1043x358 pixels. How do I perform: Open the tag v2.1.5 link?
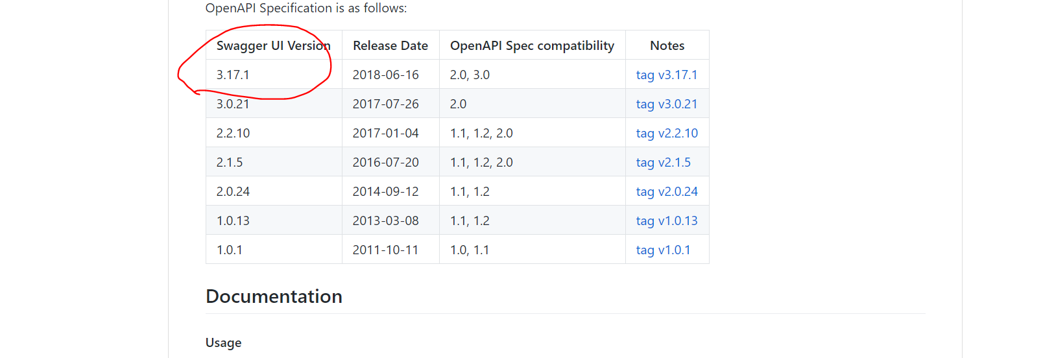point(663,162)
